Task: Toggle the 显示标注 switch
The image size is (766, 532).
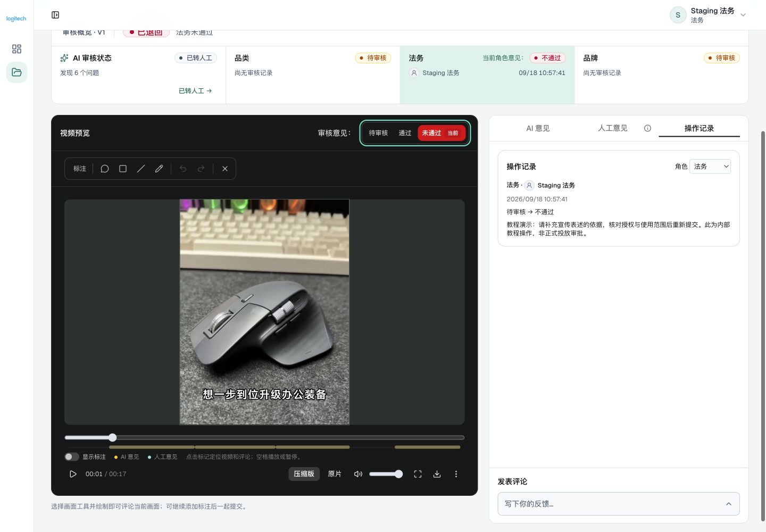Action: click(72, 457)
